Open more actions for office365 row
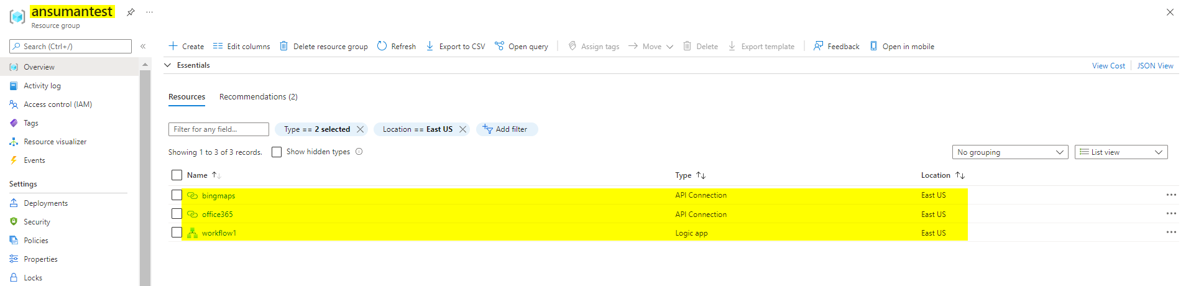The image size is (1191, 286). click(x=1171, y=214)
